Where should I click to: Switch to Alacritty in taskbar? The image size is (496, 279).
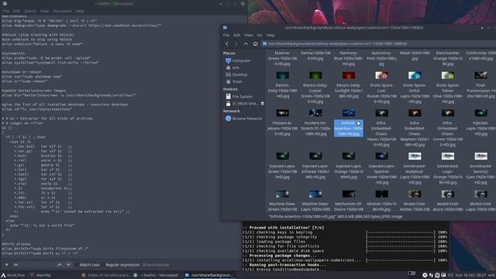pos(40,275)
